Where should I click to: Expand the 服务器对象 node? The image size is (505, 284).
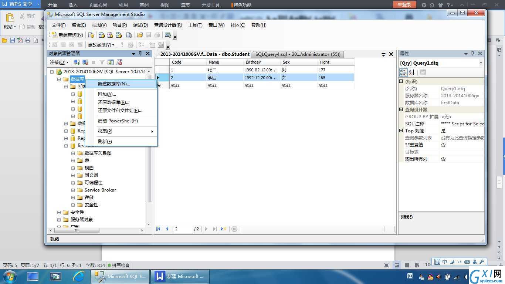pyautogui.click(x=59, y=220)
